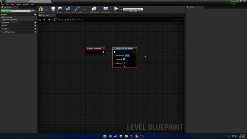This screenshot has width=247, height=139.
Task: Browse to the asset in Content Browser
Action: point(59,9)
